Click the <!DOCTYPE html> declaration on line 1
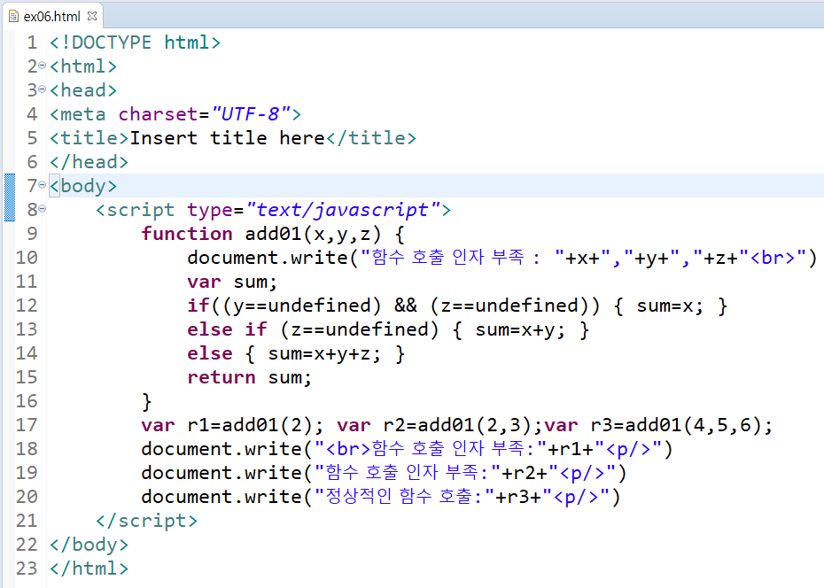The width and height of the screenshot is (824, 588). 135,42
